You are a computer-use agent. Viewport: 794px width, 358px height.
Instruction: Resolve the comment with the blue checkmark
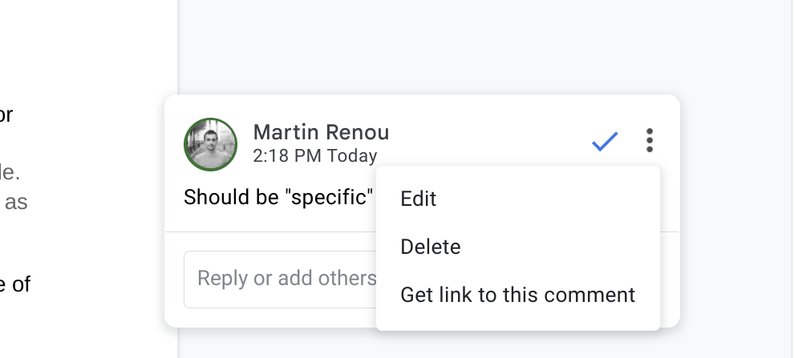pyautogui.click(x=604, y=142)
